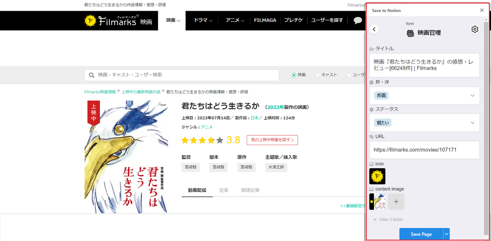Click the 邦画 tag chip
This screenshot has height=241, width=491.
[x=381, y=95]
